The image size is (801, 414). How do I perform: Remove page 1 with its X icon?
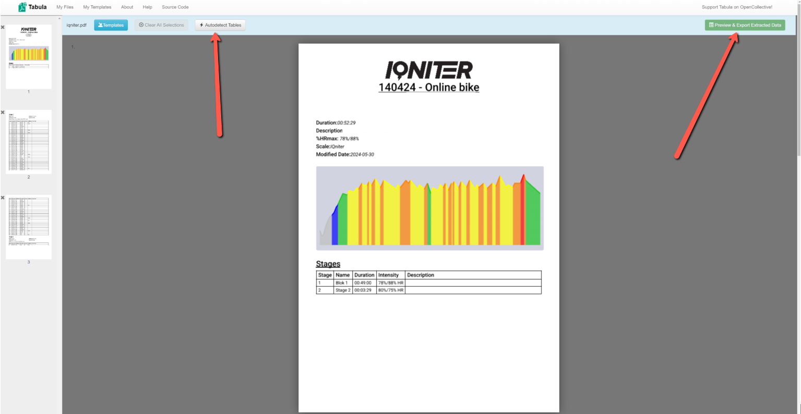point(3,27)
